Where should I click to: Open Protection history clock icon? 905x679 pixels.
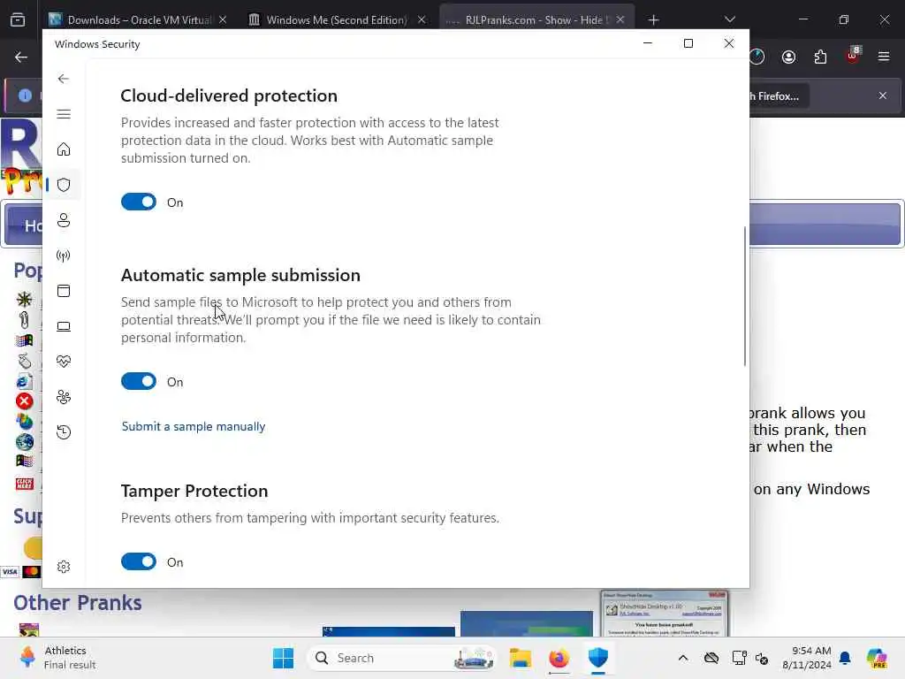click(64, 431)
